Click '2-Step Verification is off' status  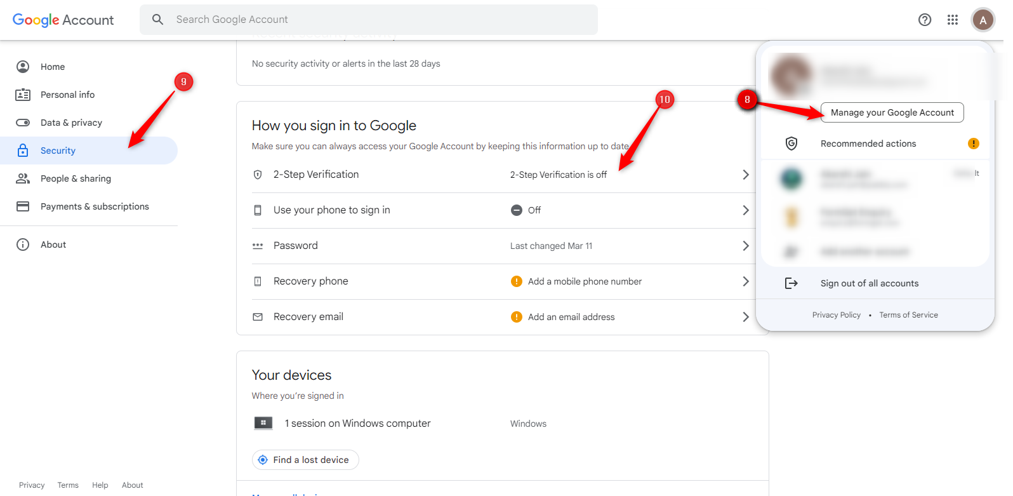coord(559,175)
